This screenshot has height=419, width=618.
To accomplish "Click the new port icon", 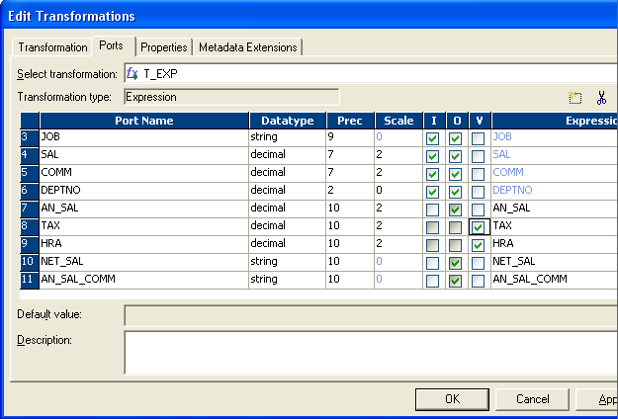I will click(x=575, y=98).
